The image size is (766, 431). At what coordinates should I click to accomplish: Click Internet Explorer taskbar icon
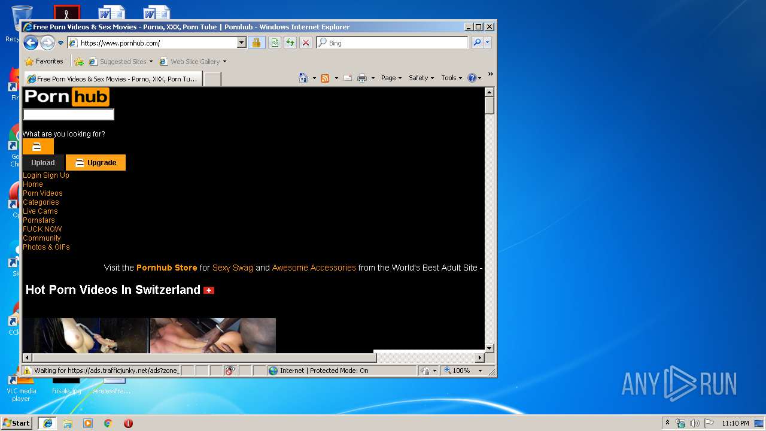pos(47,423)
